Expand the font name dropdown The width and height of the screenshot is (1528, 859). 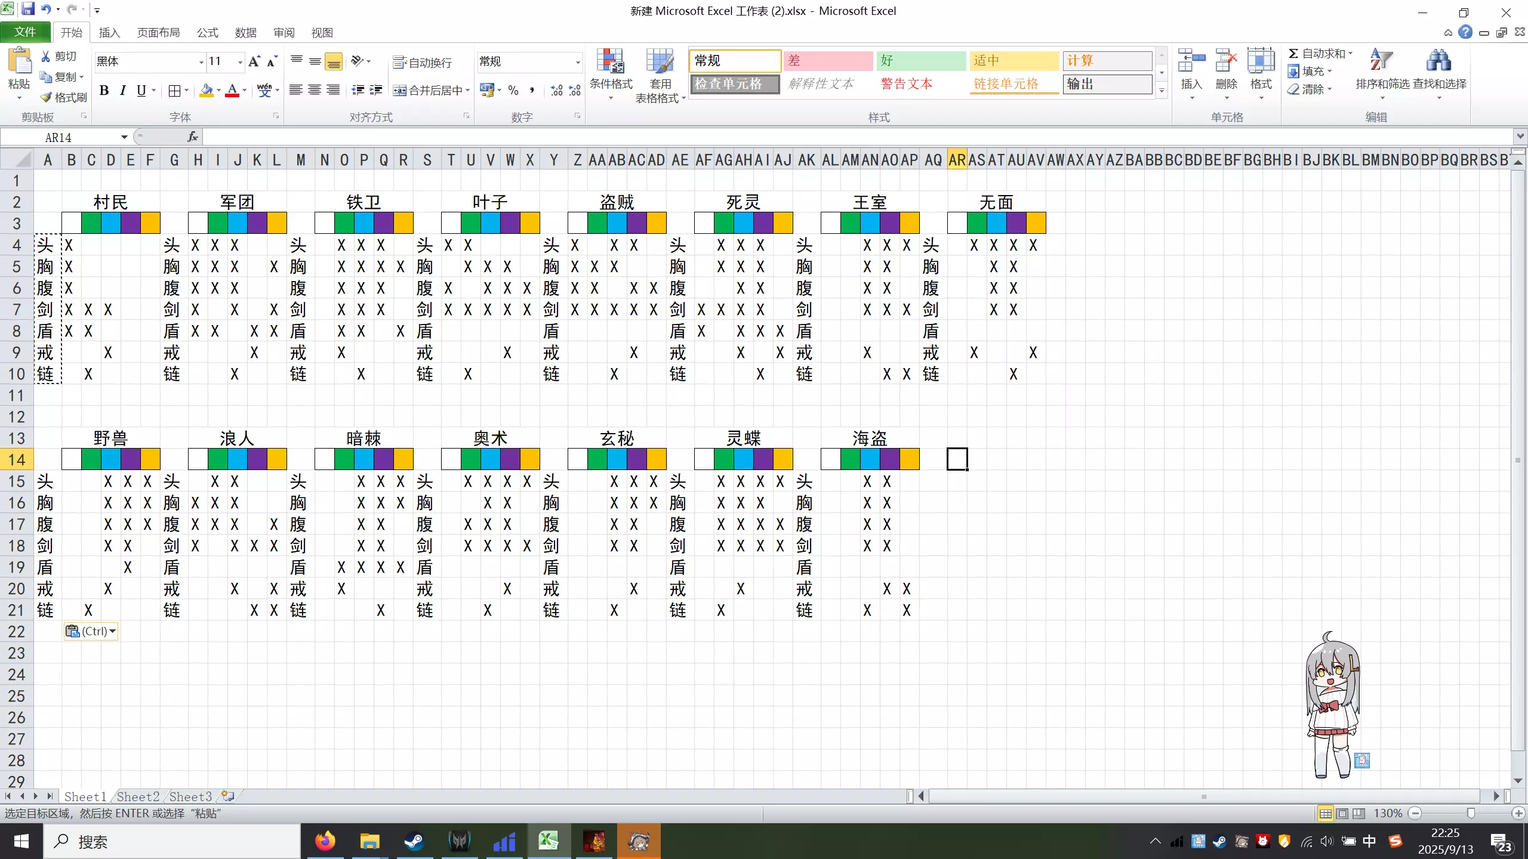pos(201,62)
